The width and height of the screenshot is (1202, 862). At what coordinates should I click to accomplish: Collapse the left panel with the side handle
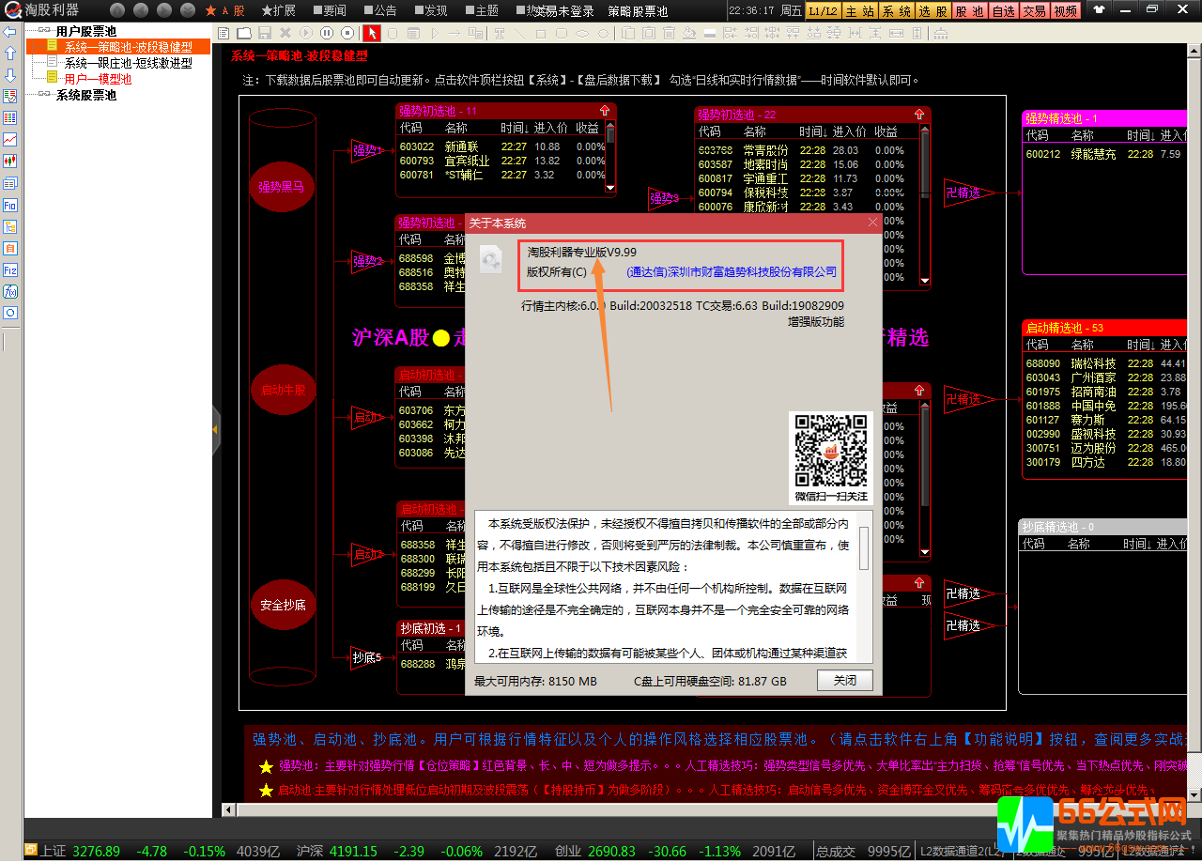(215, 429)
